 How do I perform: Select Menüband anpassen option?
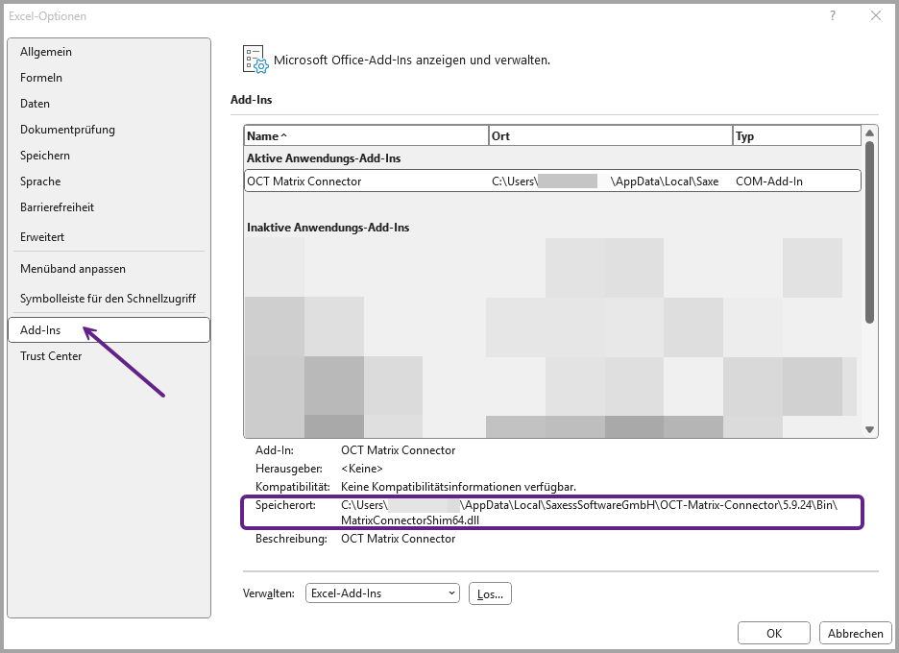click(73, 269)
